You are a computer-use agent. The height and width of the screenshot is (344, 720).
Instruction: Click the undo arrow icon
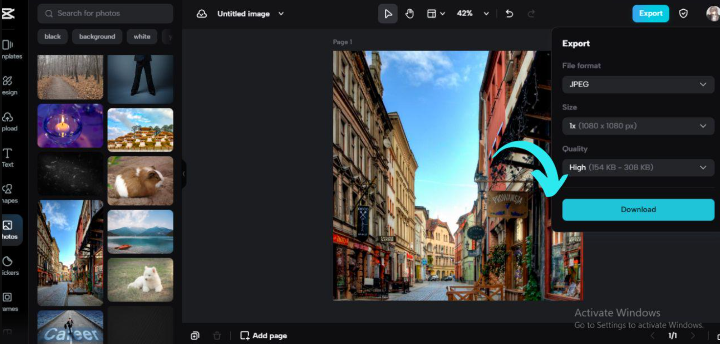tap(509, 14)
